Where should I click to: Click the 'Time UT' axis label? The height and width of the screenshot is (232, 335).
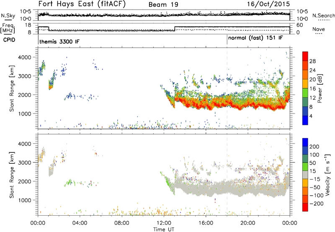(x=164, y=229)
